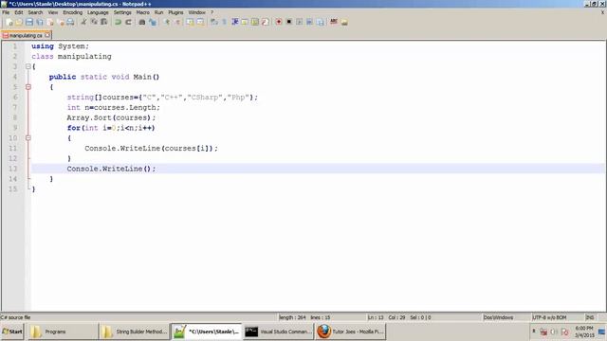Save the file using the Save icon
Image resolution: width=607 pixels, height=341 pixels.
pos(29,22)
